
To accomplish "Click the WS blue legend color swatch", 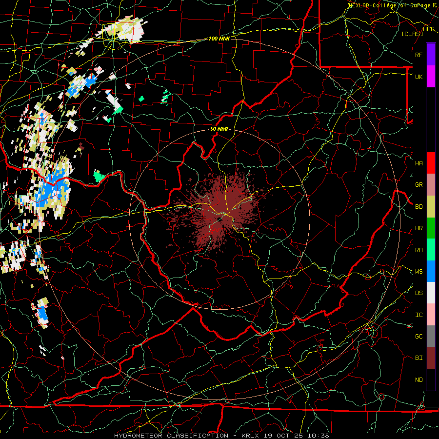I will point(431,271).
